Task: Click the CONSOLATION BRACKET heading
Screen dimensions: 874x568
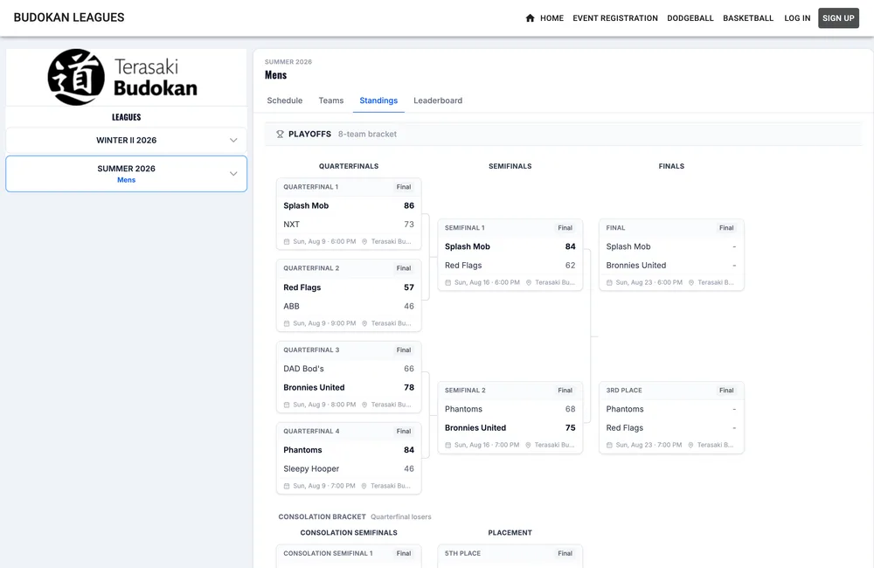Action: point(323,517)
